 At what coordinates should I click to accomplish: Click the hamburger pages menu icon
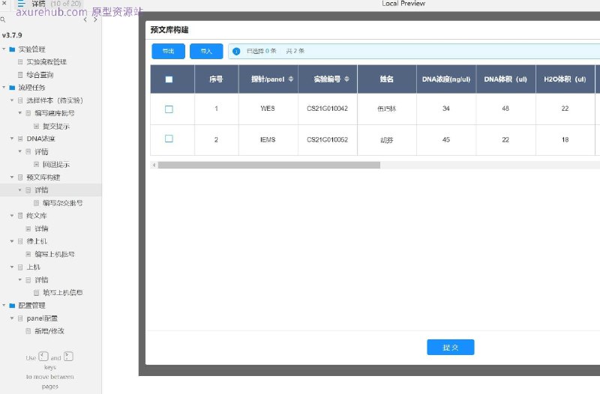(x=21, y=4)
